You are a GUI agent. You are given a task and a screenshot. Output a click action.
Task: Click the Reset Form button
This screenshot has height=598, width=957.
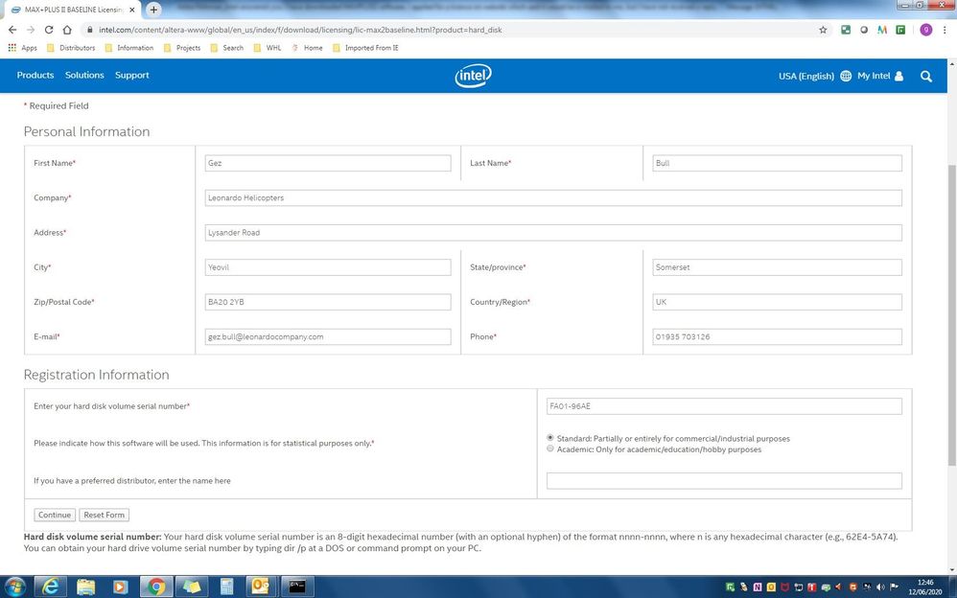(104, 515)
